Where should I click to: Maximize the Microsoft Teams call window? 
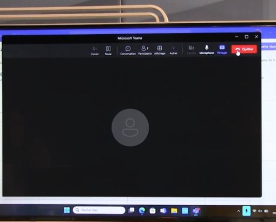pyautogui.click(x=247, y=37)
